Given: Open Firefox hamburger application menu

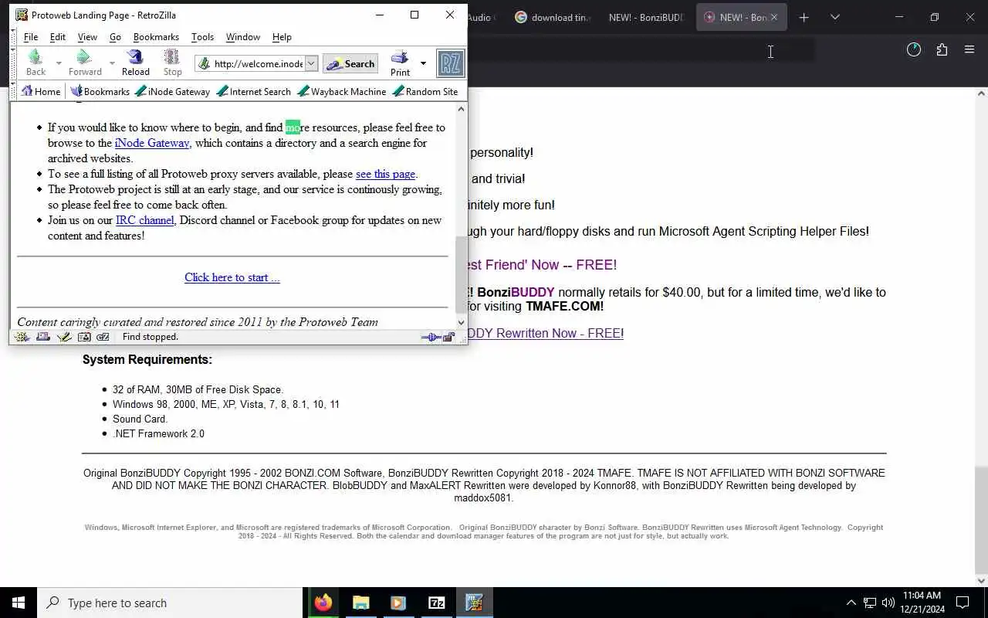Looking at the screenshot, I should (969, 50).
